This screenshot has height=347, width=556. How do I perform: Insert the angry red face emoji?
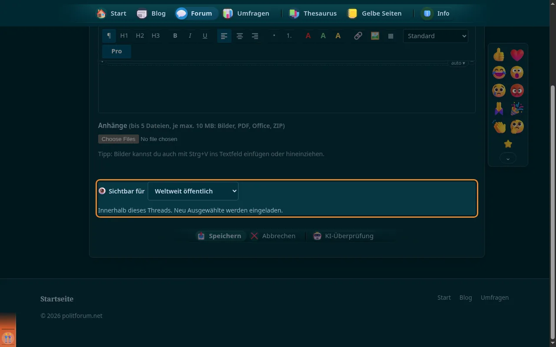tap(517, 90)
